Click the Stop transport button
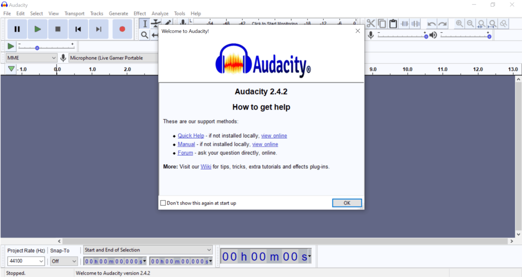522x277 pixels. pyautogui.click(x=58, y=29)
